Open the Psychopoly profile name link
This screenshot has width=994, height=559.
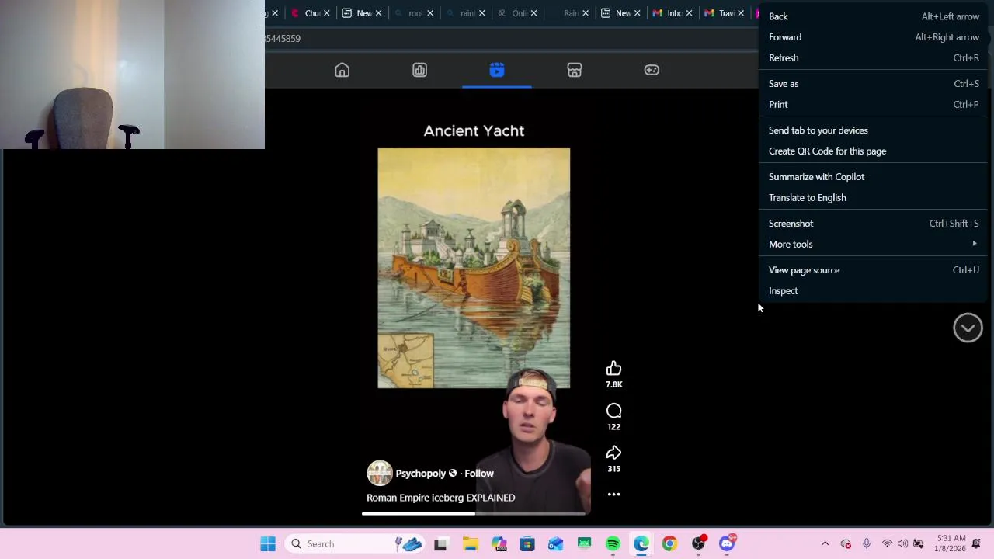[x=420, y=473]
